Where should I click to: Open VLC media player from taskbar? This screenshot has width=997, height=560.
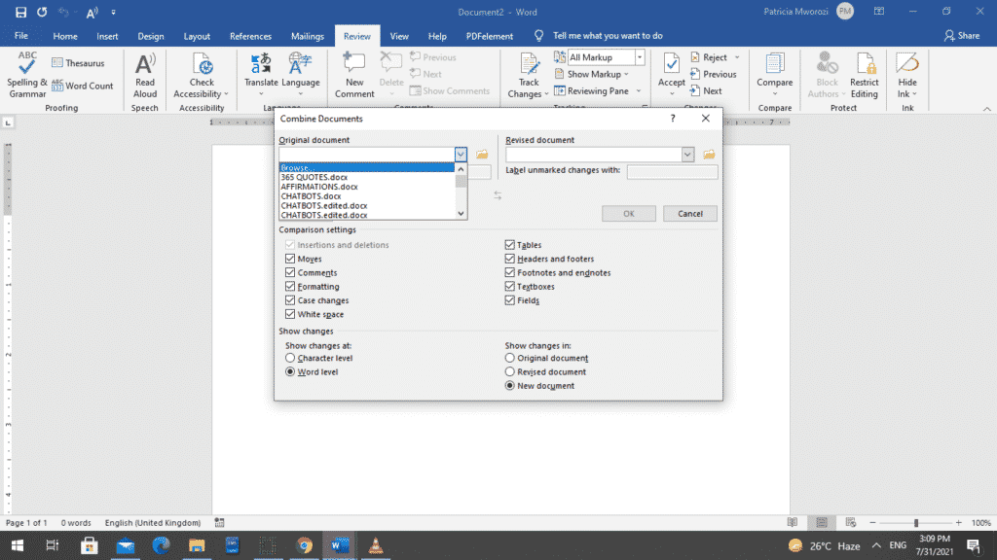(x=376, y=545)
